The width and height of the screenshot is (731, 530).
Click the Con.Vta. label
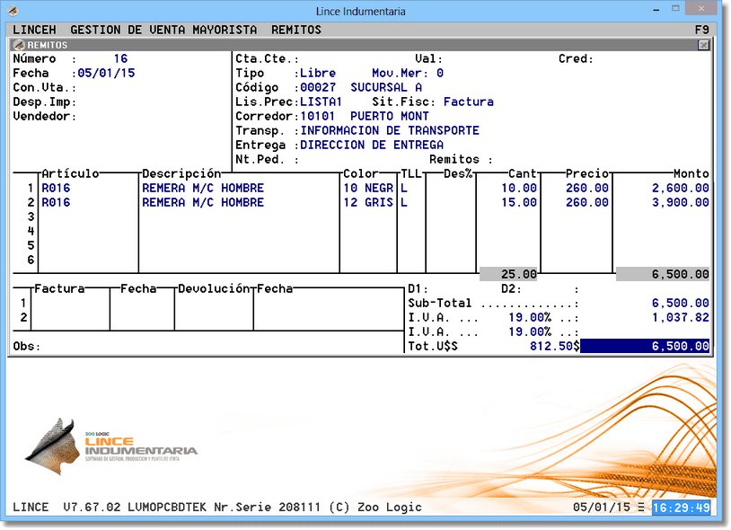click(x=44, y=88)
